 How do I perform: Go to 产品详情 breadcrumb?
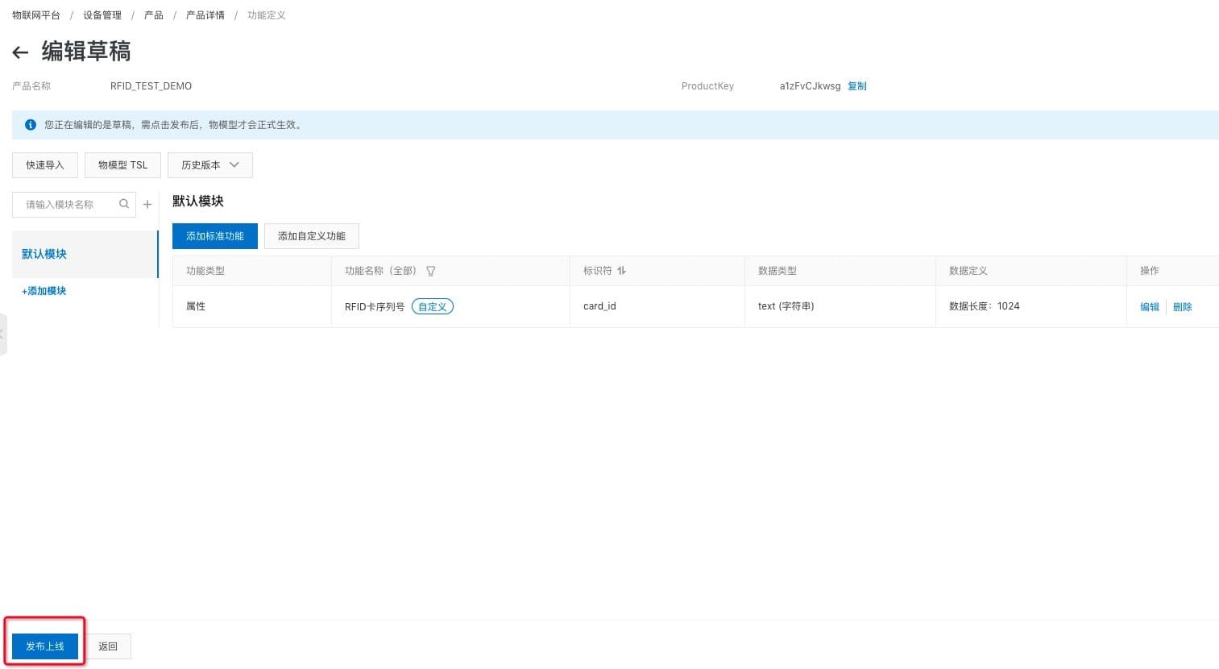pos(205,15)
